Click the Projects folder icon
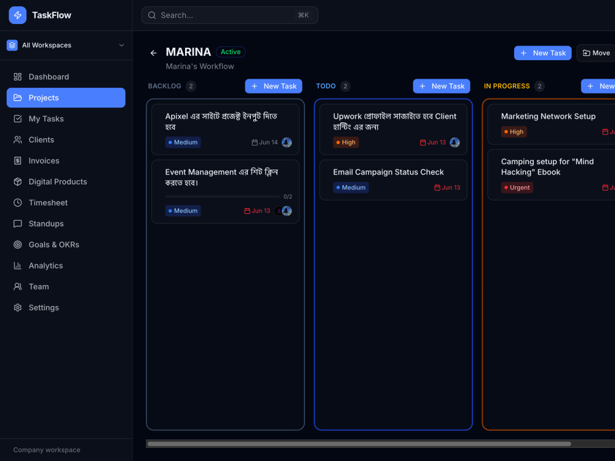Viewport: 615px width, 461px height. point(18,98)
